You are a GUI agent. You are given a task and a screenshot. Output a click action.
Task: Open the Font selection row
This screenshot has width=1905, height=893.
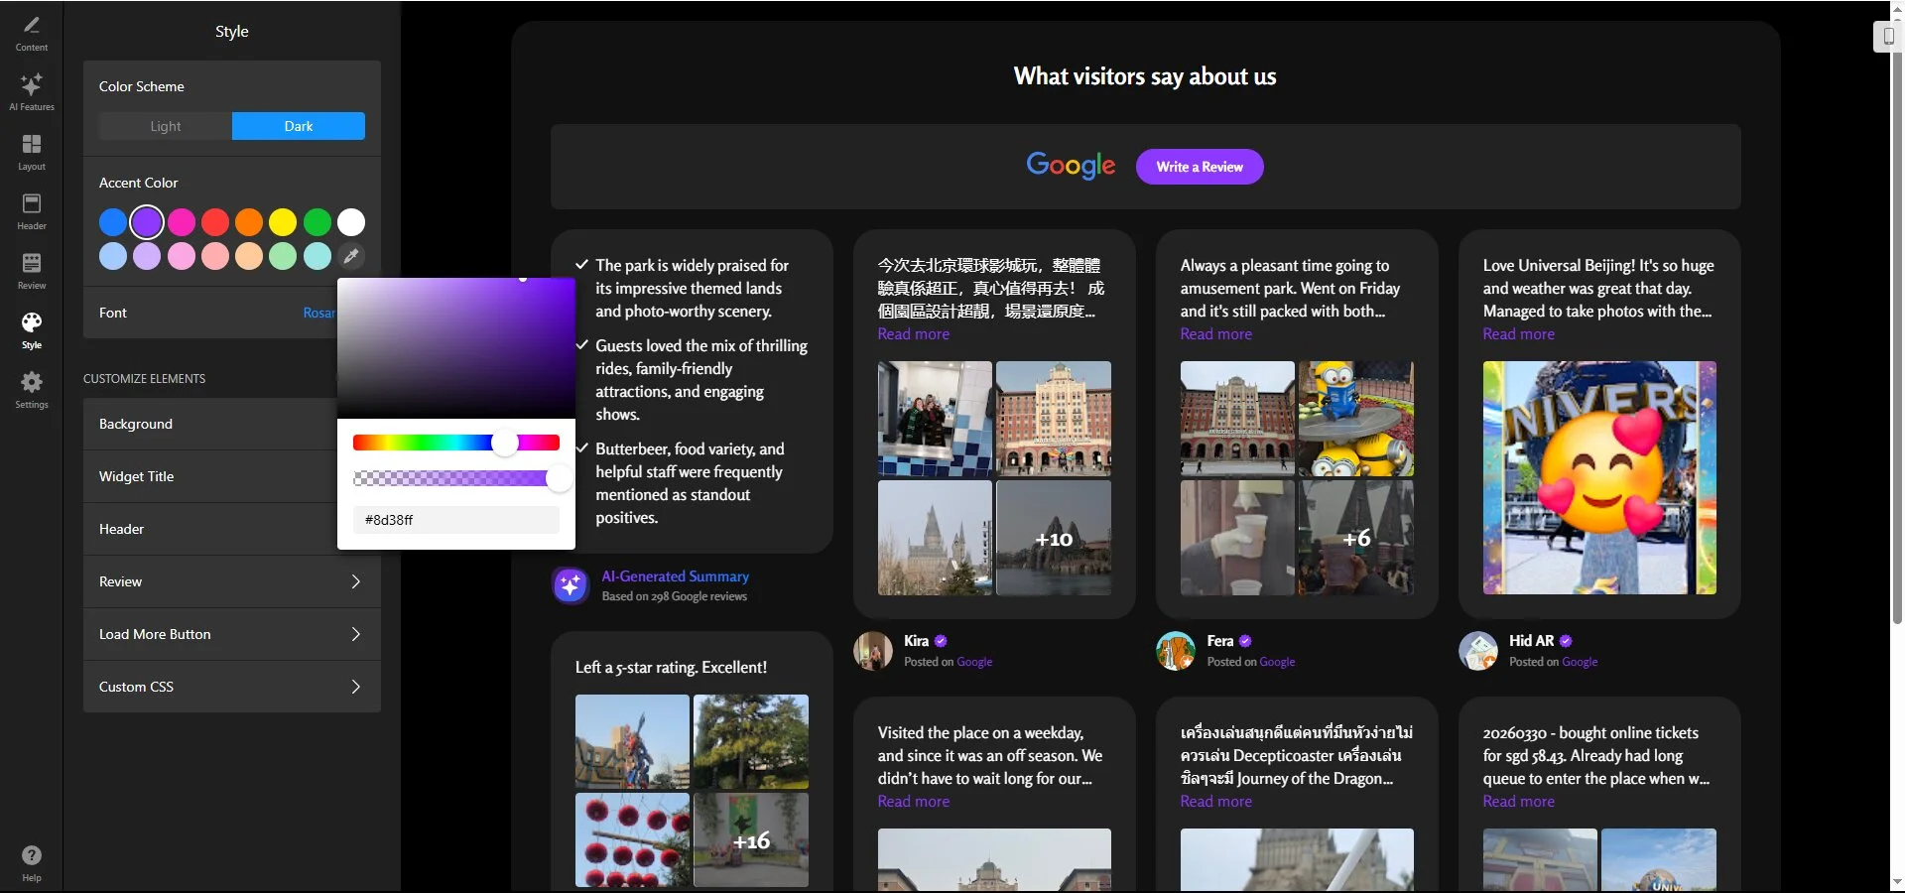point(210,313)
